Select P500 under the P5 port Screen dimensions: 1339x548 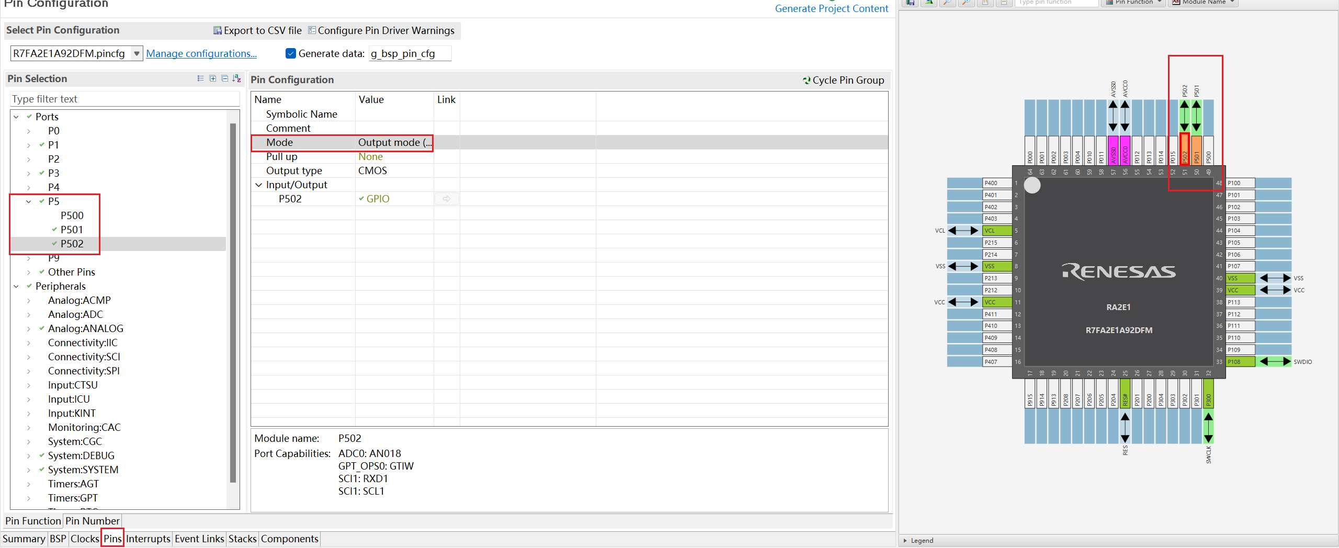(72, 215)
